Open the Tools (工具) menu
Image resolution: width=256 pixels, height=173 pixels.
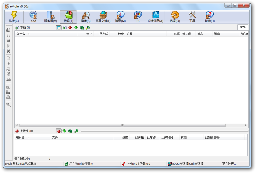(192, 17)
